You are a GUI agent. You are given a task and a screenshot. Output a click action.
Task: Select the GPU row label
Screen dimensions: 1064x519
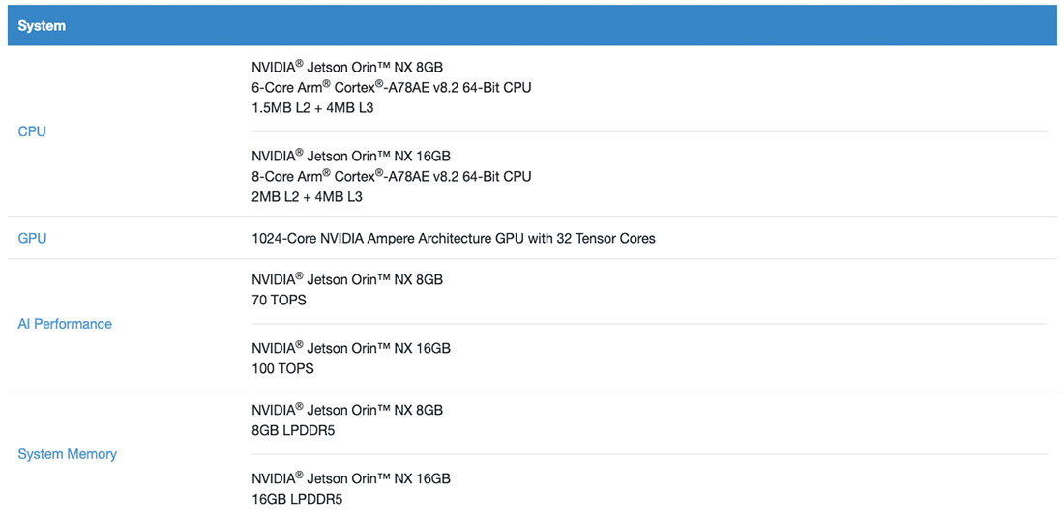click(x=32, y=238)
